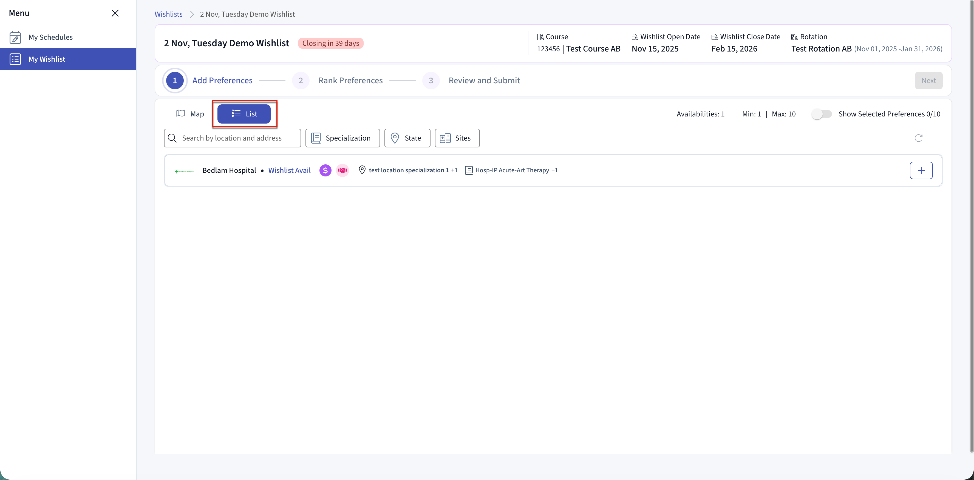Go to Rank Preferences step
Screen dimensions: 974x480
[x=350, y=81]
